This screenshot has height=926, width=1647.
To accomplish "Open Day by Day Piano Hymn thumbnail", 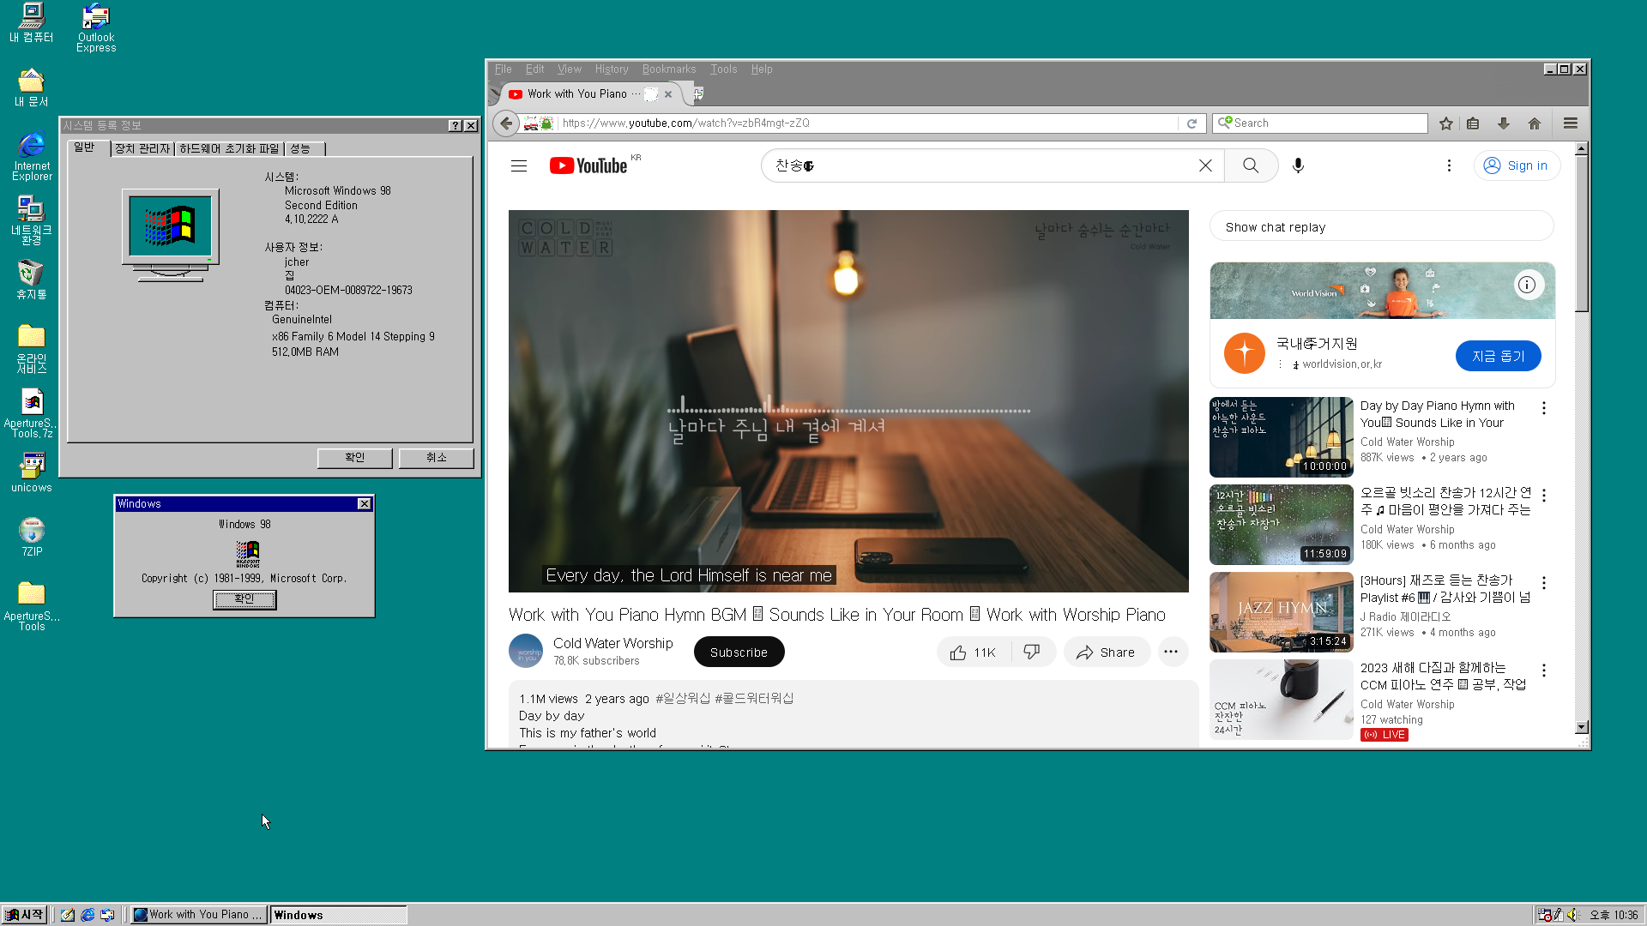I will [1281, 437].
